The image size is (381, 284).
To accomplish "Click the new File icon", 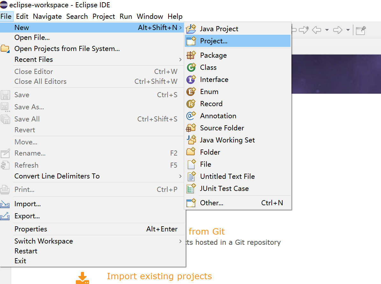I will [191, 164].
